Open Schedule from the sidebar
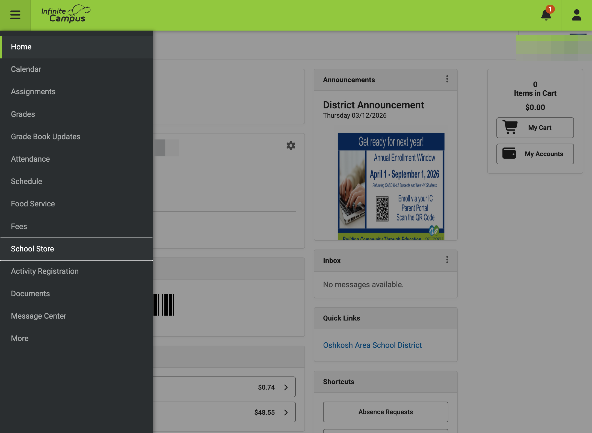 [x=76, y=181]
